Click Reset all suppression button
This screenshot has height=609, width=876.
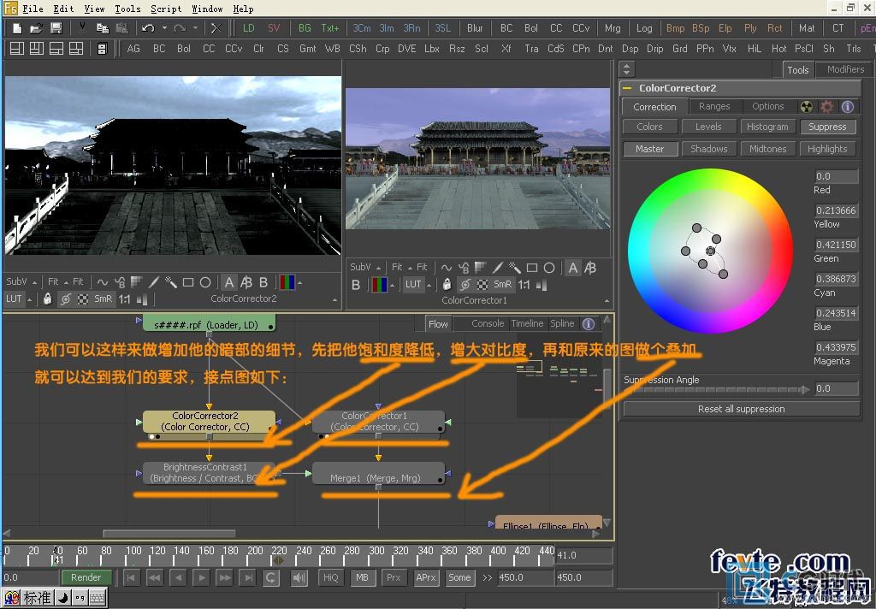coord(742,409)
